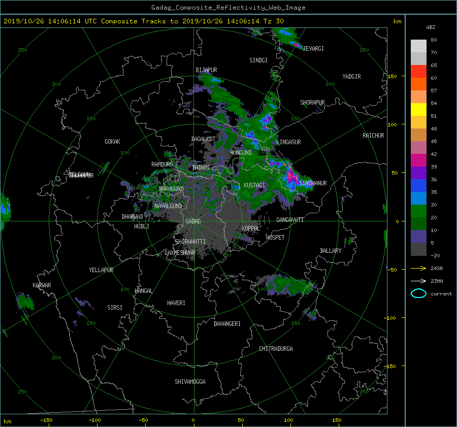Click the '23MN' legend label
The image size is (457, 427).
[x=437, y=281]
